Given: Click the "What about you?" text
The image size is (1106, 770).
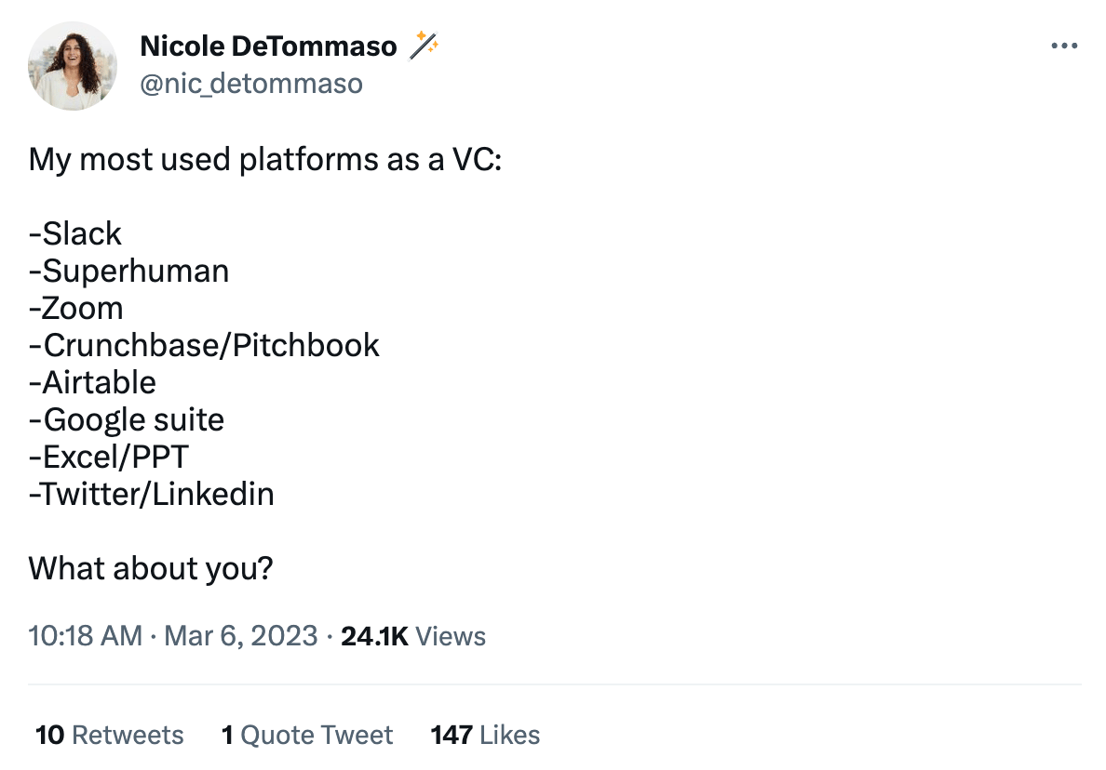Looking at the screenshot, I should pyautogui.click(x=150, y=568).
